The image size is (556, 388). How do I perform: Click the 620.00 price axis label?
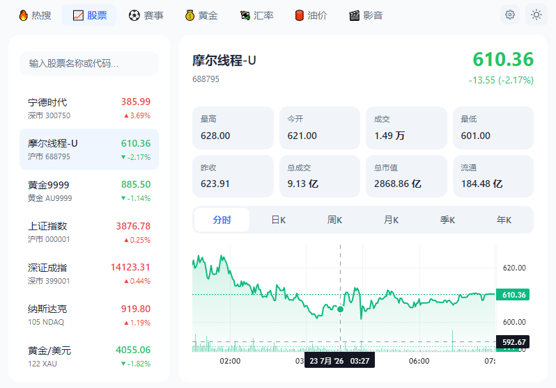(514, 268)
